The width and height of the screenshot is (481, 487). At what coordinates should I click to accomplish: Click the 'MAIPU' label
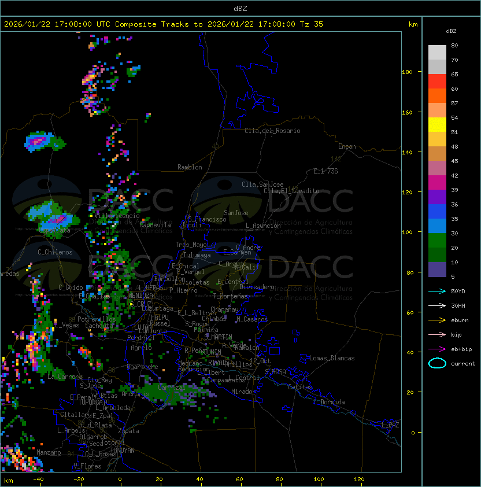tap(160, 318)
